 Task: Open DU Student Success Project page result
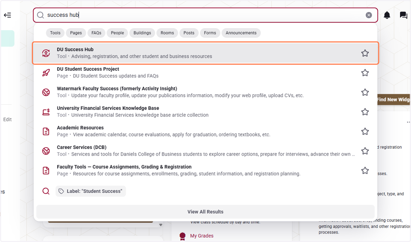(x=206, y=73)
